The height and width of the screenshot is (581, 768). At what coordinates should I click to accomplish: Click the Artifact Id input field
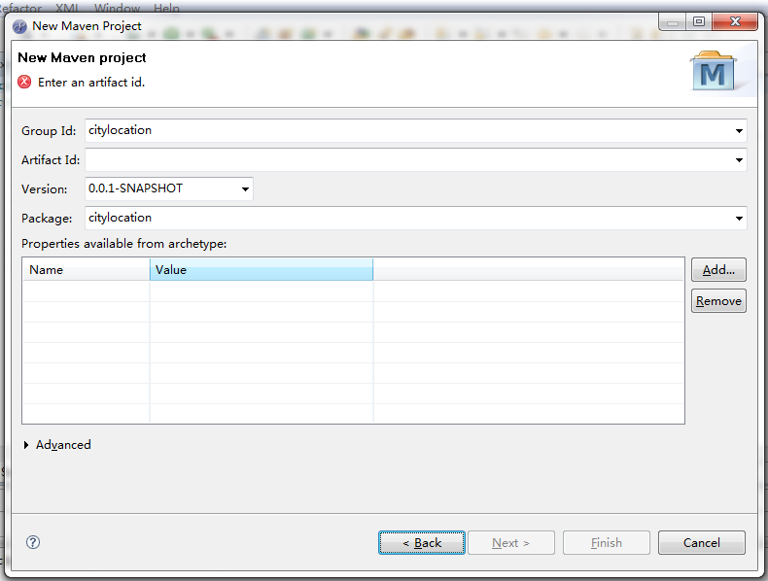(x=415, y=160)
